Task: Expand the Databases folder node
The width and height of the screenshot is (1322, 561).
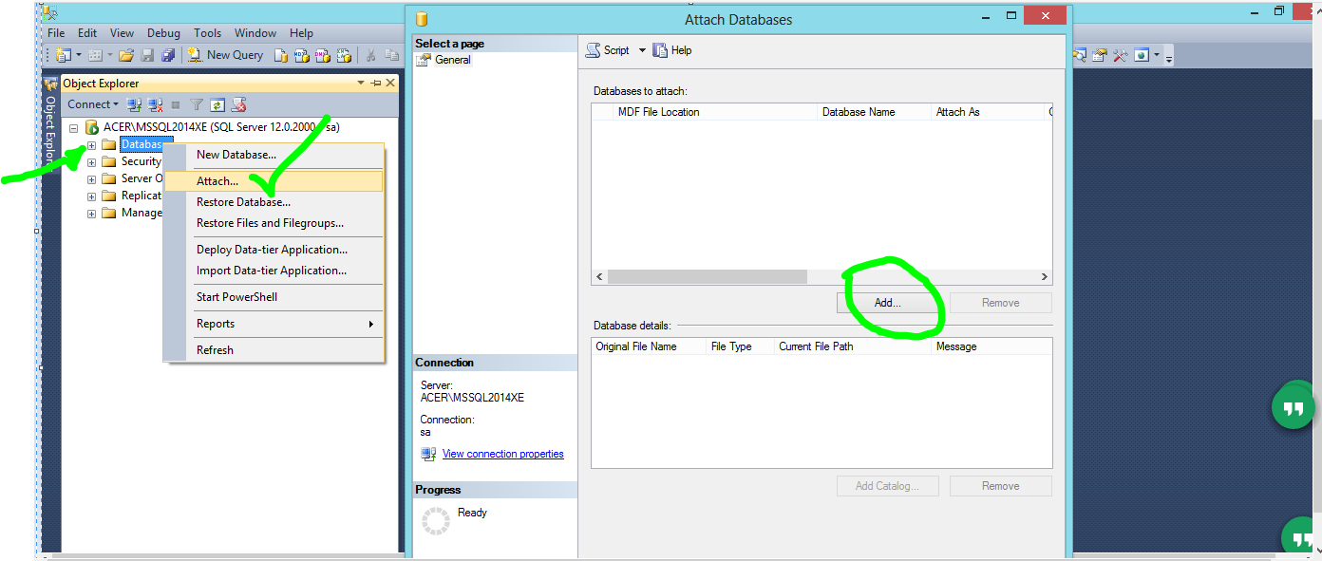Action: pyautogui.click(x=92, y=145)
